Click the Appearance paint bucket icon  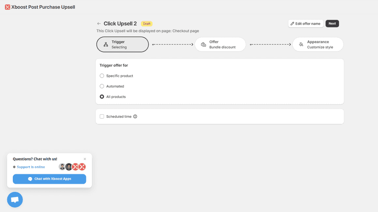click(301, 45)
